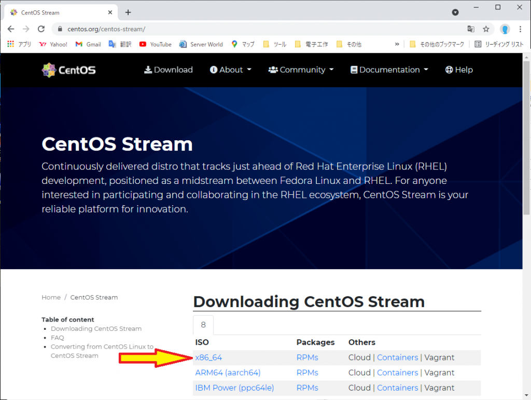
Task: Click the 'Table of content' label
Action: coord(68,319)
